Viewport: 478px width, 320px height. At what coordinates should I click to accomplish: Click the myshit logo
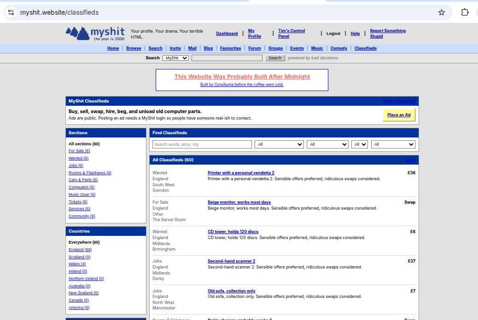click(x=95, y=34)
